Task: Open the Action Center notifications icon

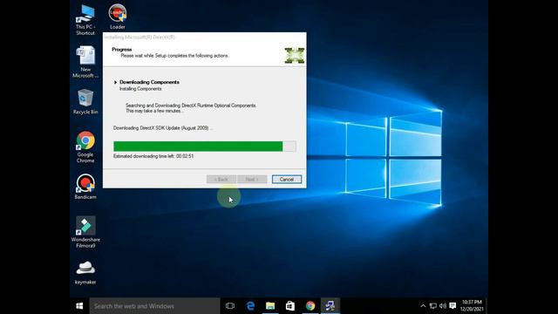Action: pos(453,306)
